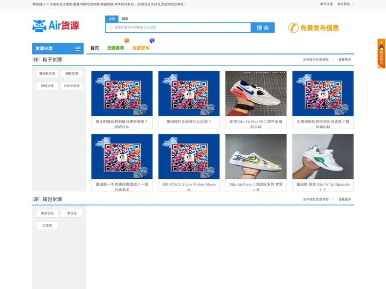This screenshot has width=386, height=289.
Task: Click the purple badge above 货源咨询
Action: click(x=152, y=41)
